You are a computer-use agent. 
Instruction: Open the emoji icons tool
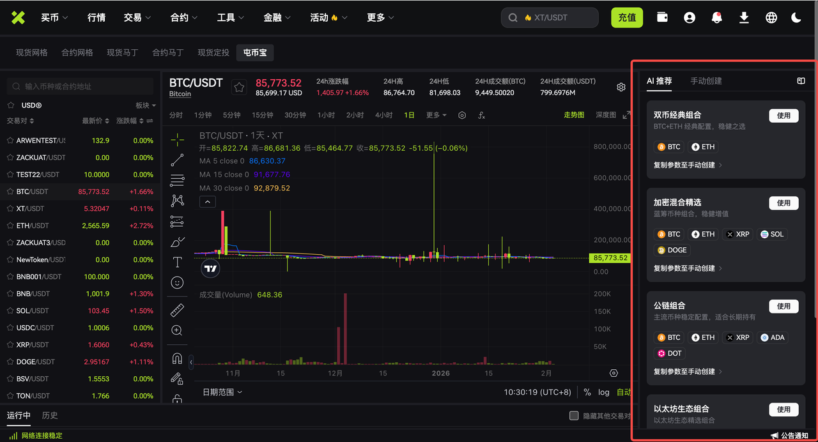(177, 282)
